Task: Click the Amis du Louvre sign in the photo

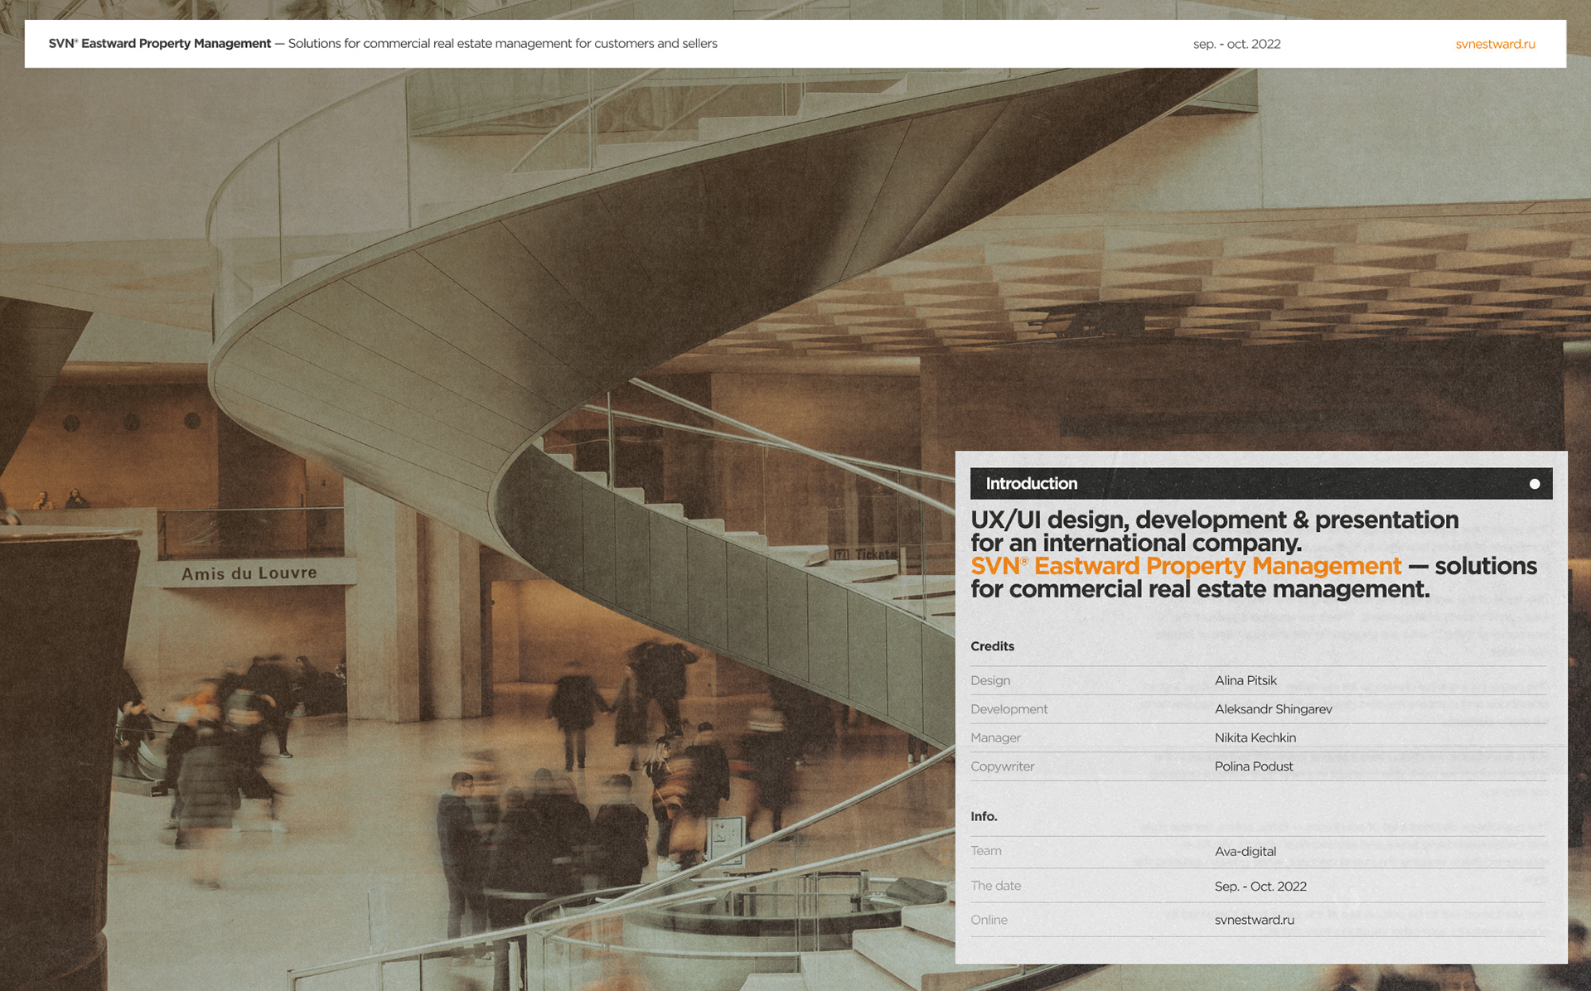Action: [249, 573]
